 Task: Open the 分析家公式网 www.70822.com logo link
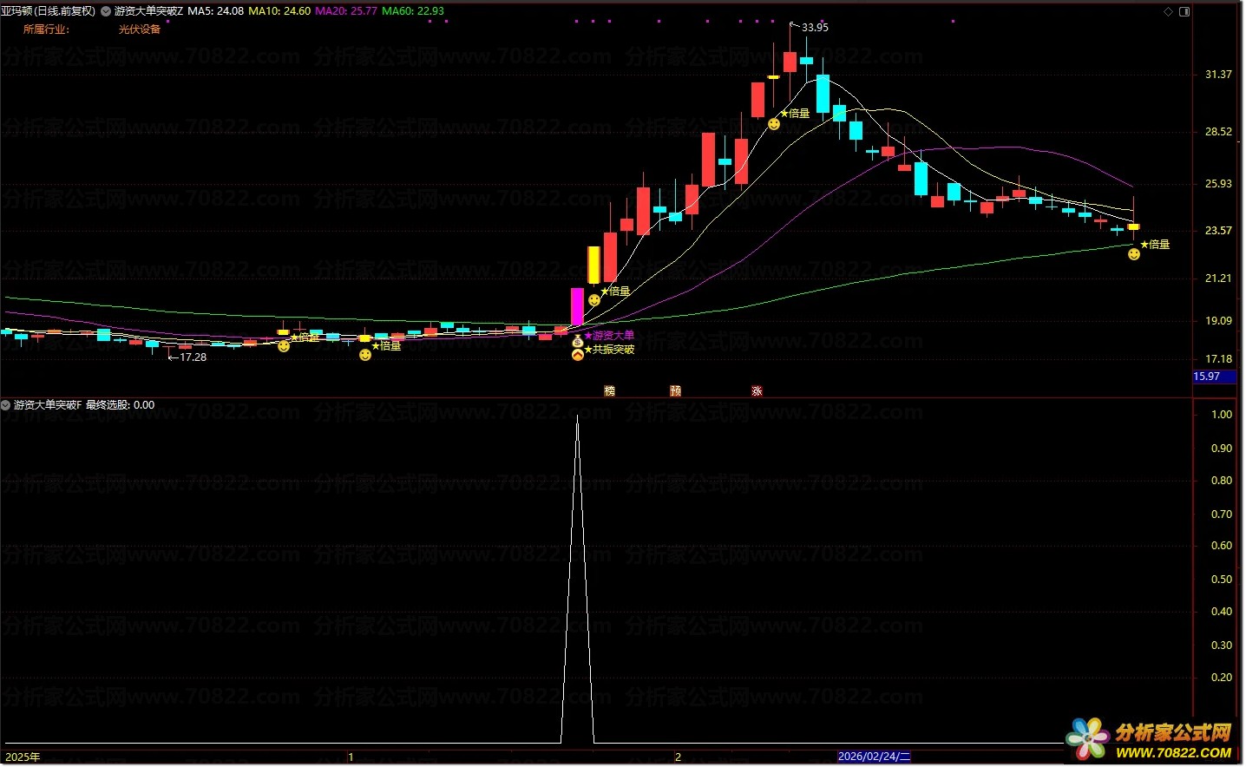click(1151, 740)
